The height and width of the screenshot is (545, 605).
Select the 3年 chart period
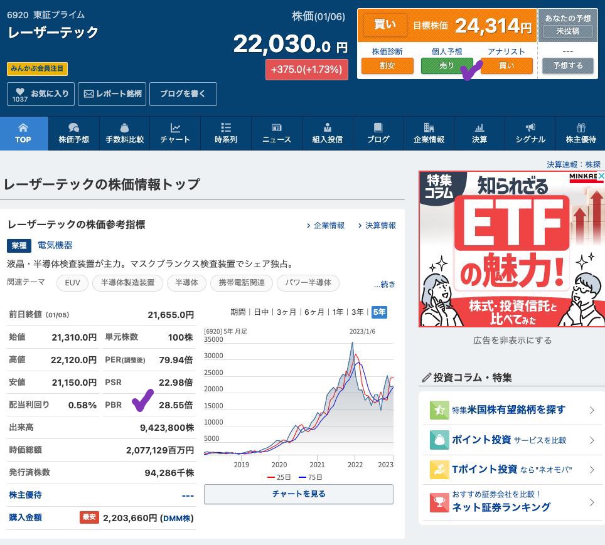pos(357,312)
